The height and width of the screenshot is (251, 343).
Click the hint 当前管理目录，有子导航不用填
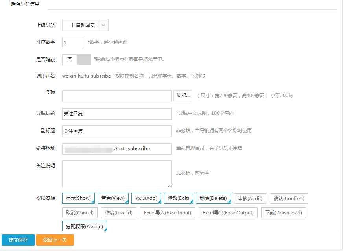209,148
